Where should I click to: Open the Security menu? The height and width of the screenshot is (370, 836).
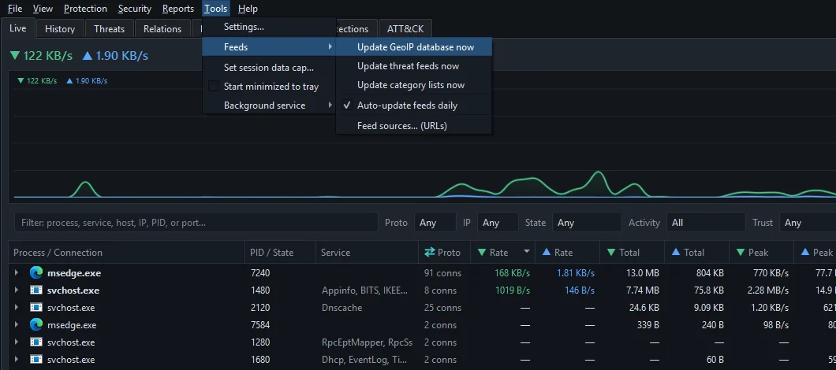[x=134, y=9]
